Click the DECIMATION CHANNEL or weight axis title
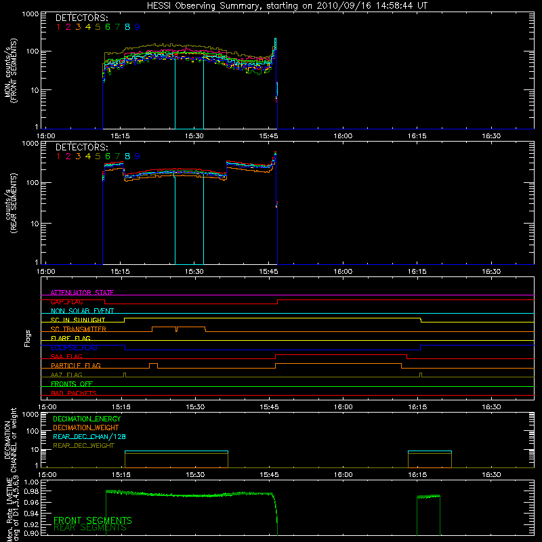 [x=10, y=440]
